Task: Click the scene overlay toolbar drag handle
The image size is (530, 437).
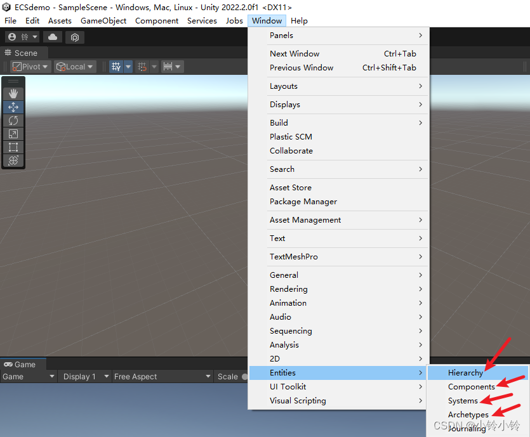Action: pos(13,81)
